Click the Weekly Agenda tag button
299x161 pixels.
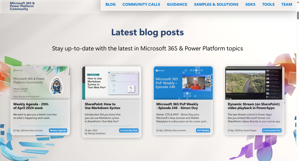point(58,130)
